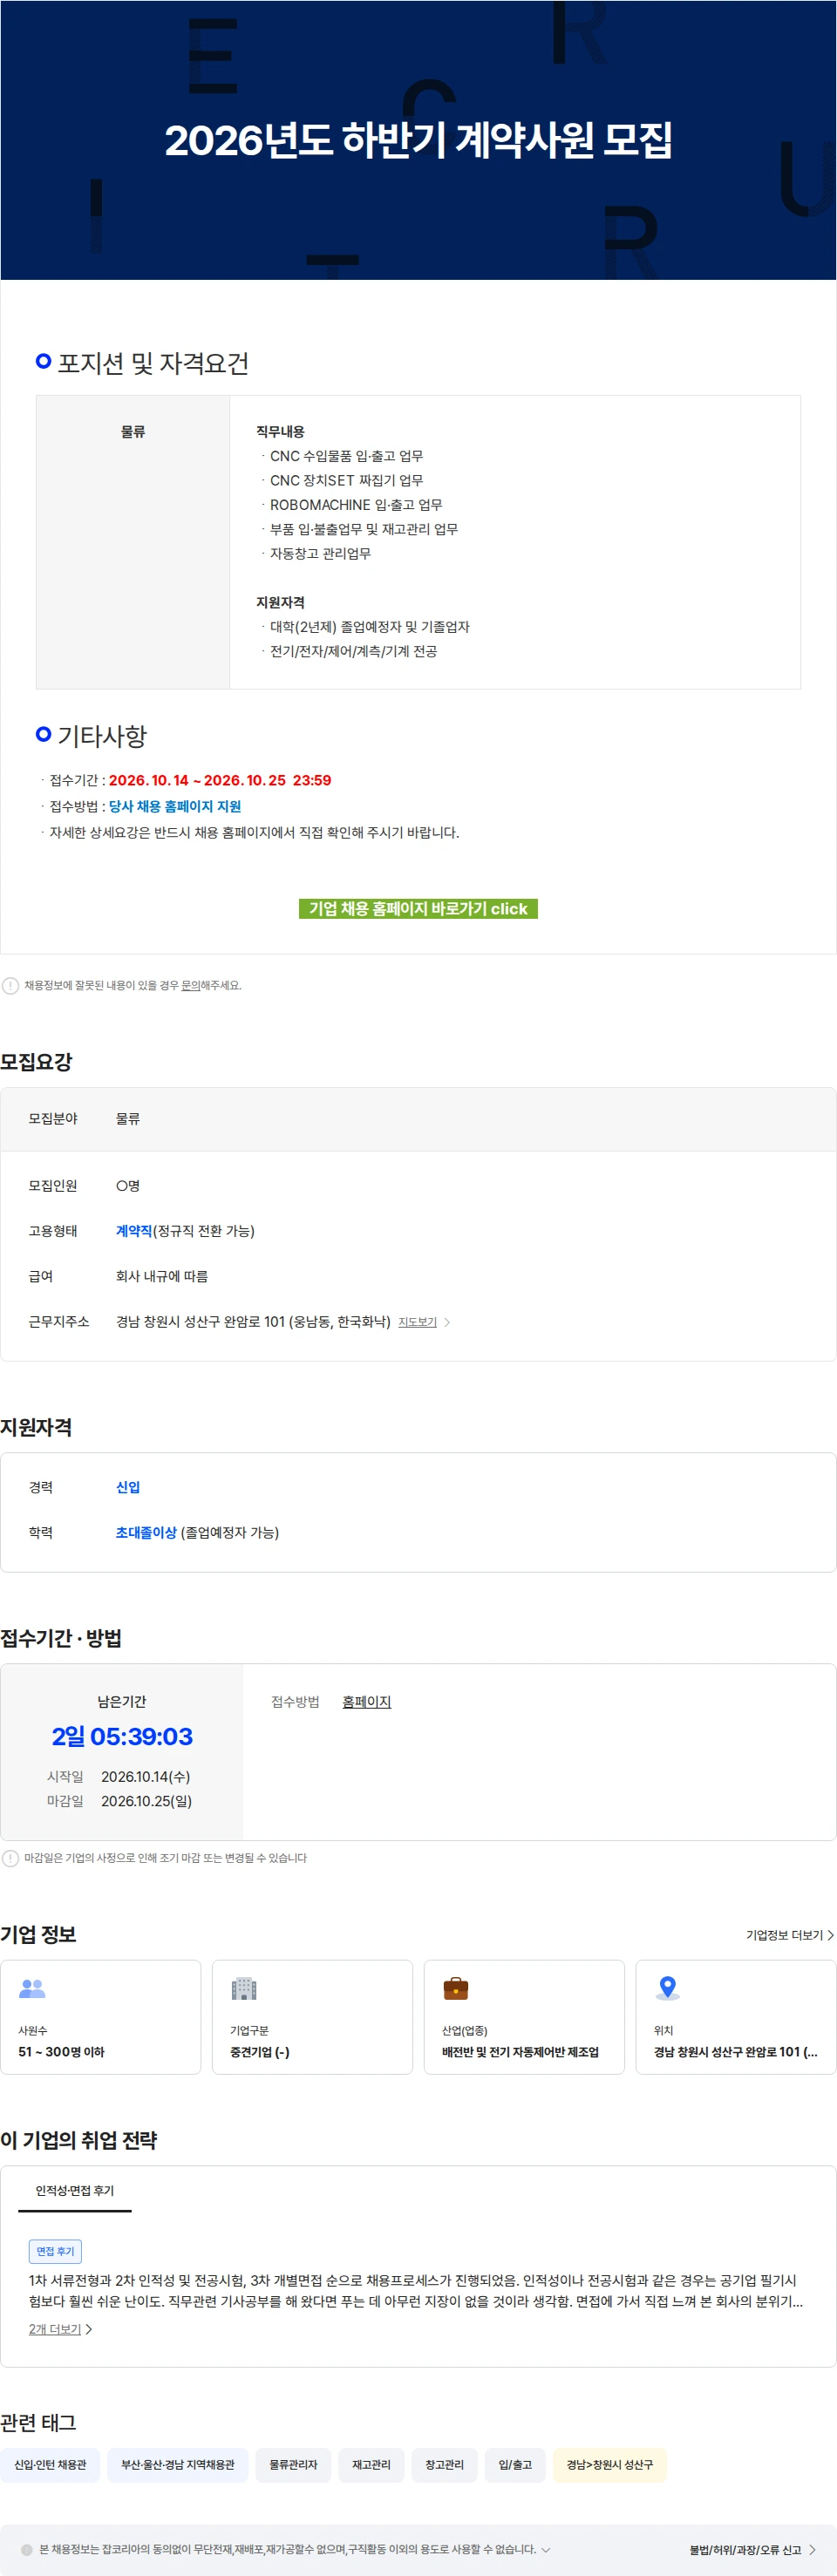Click the info icon beside 마감일은 기업의 사정으로
This screenshot has width=837, height=2576.
pyautogui.click(x=10, y=1857)
